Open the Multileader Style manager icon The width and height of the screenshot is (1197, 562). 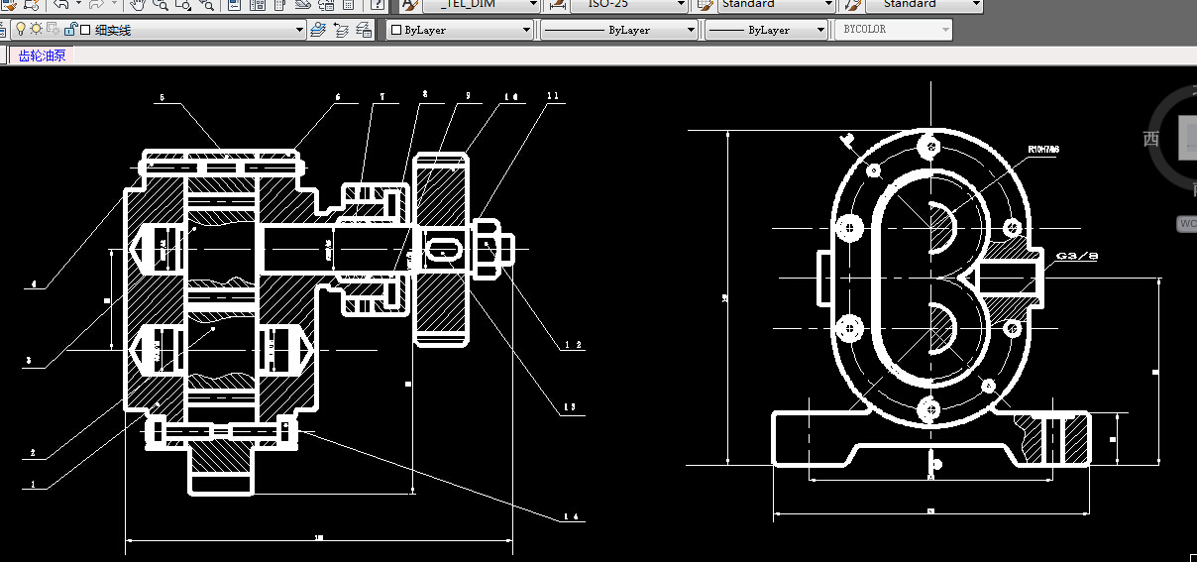(852, 5)
